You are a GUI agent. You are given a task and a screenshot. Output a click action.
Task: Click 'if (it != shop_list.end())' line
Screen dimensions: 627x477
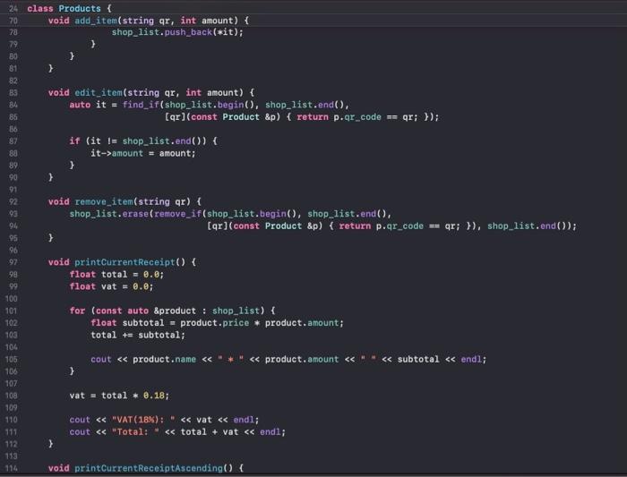click(143, 141)
